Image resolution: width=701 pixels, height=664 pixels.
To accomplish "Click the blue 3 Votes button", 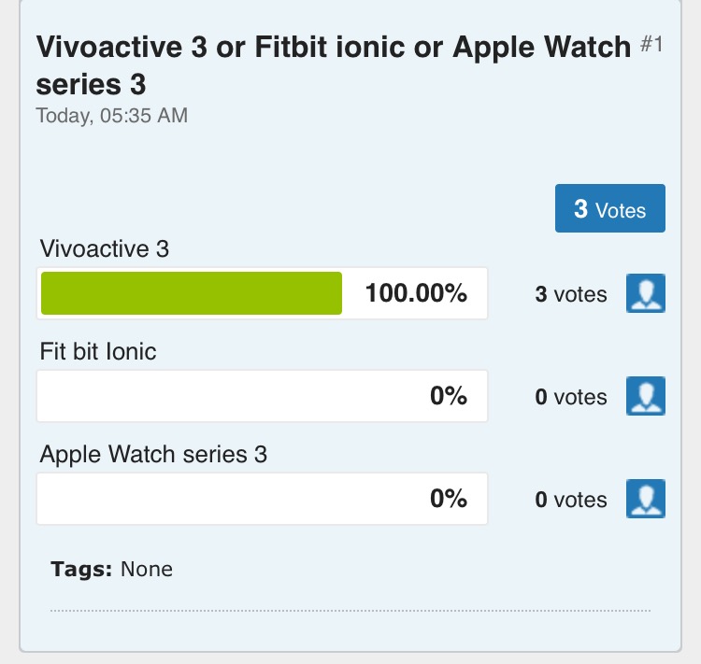I will (x=609, y=208).
